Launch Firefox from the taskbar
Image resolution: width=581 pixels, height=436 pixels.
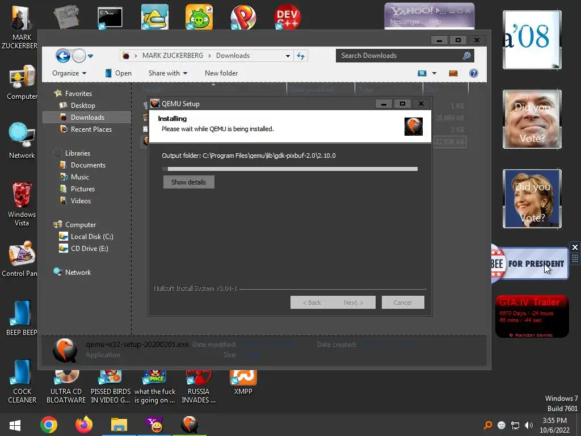84,425
